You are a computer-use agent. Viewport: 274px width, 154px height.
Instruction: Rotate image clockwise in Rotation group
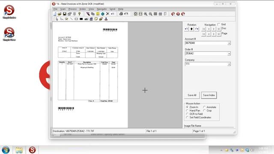[197, 29]
